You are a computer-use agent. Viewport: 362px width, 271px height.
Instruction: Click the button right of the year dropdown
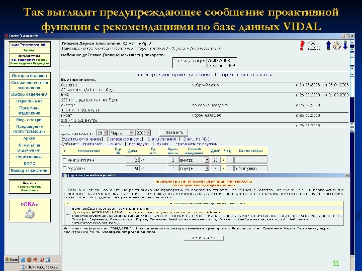click(174, 132)
